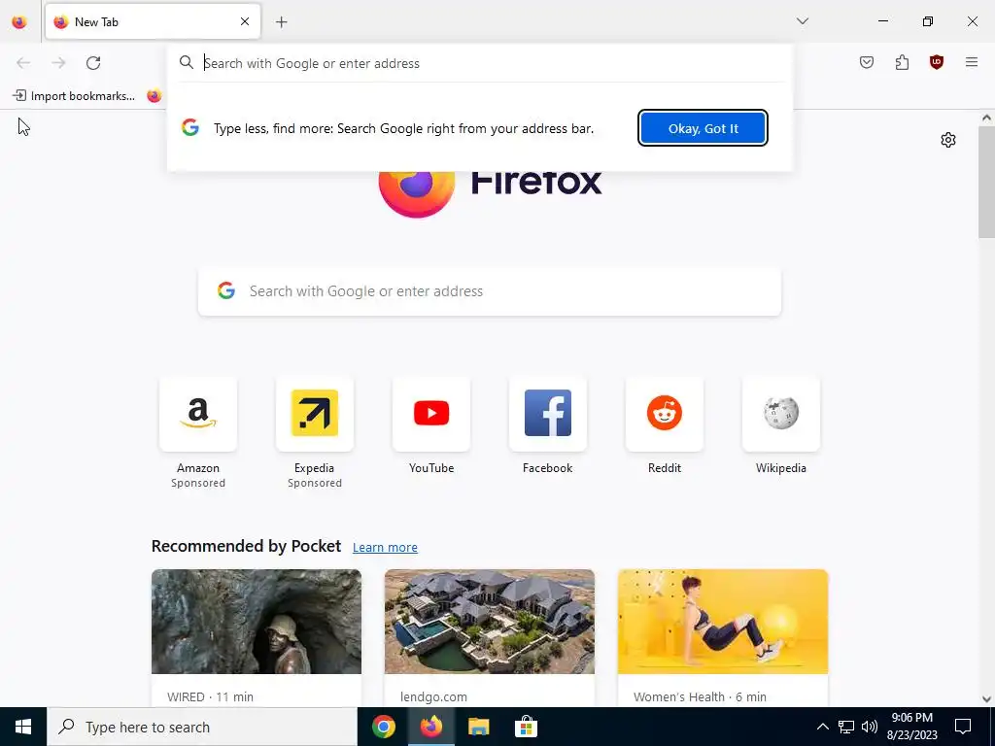Open the lendgo.com house article thumbnail

[x=490, y=622]
